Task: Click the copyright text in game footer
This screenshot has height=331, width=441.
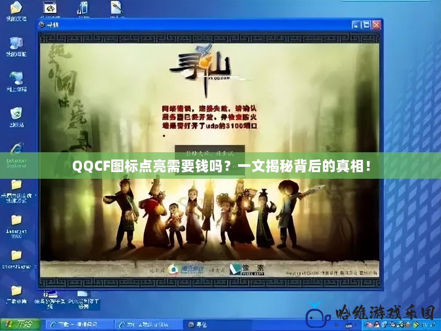Action: pos(331,273)
